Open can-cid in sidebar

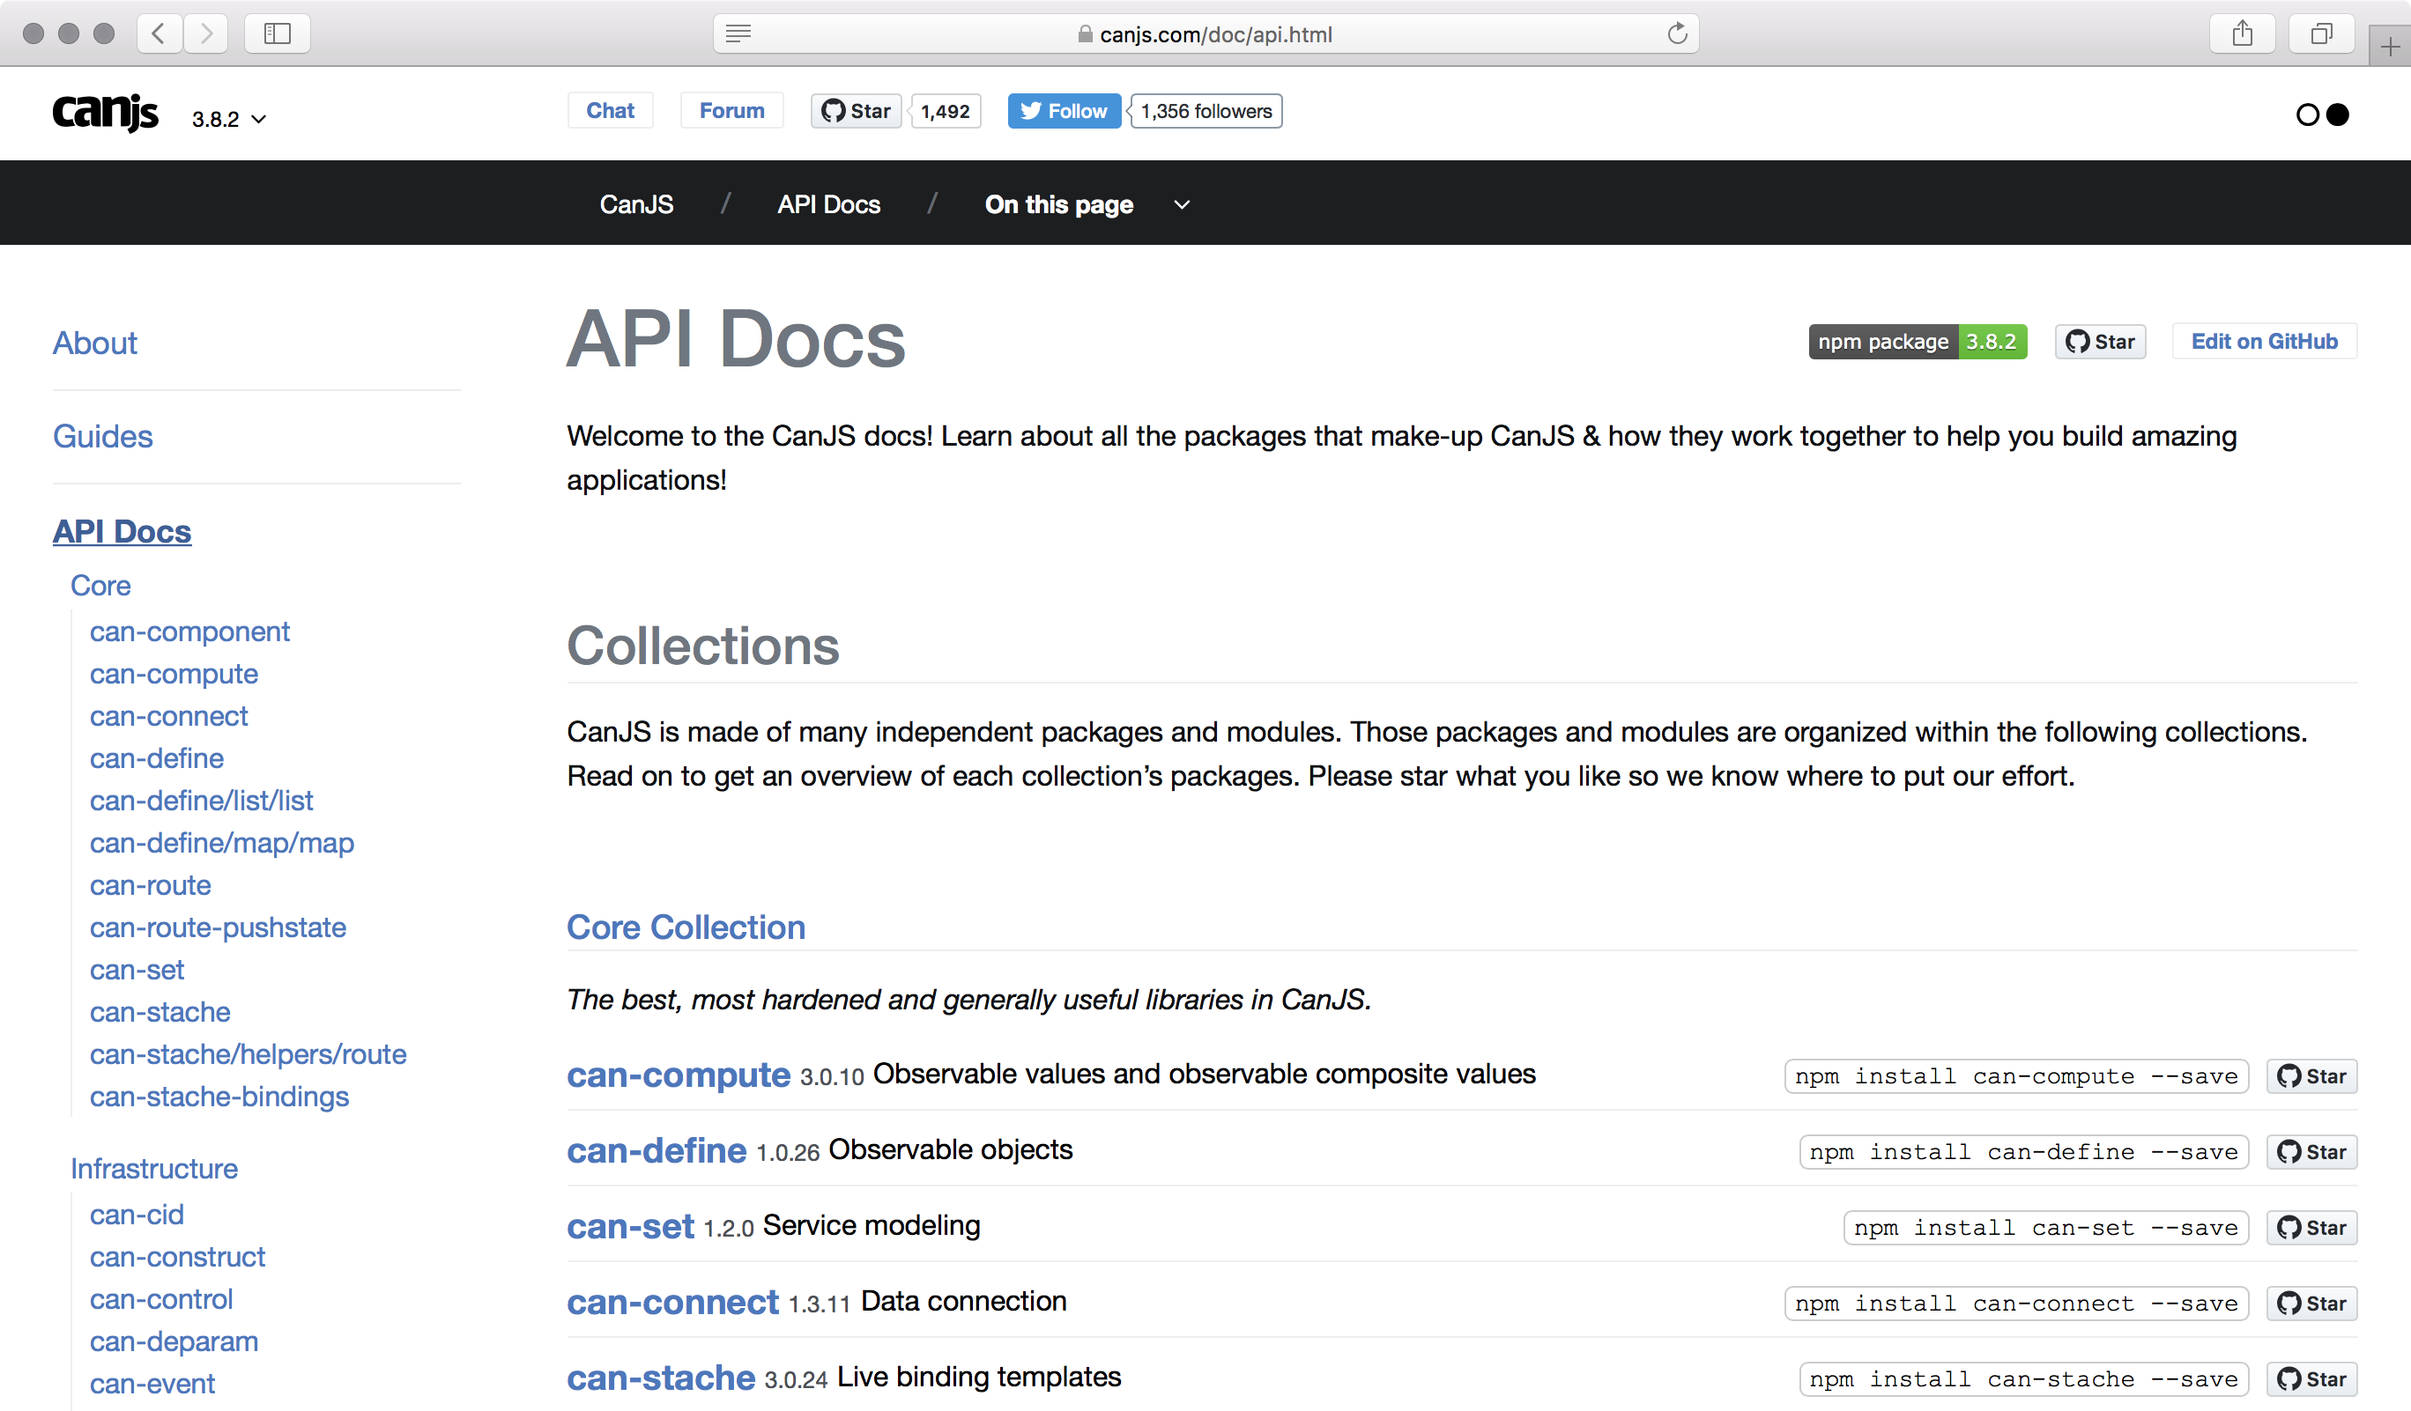tap(137, 1214)
